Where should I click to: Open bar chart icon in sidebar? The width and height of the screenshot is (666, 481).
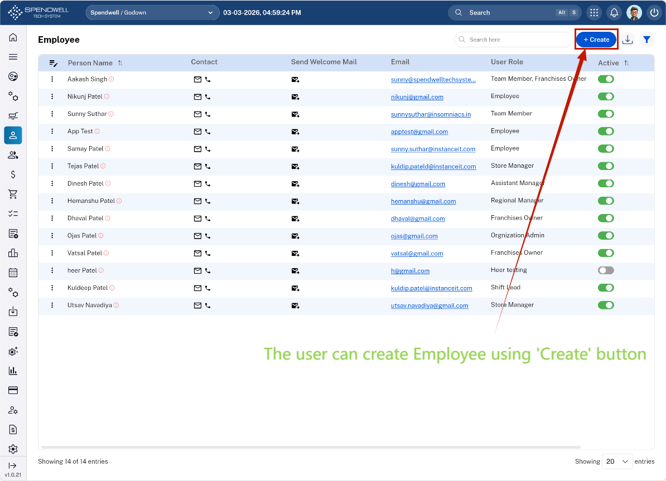(13, 371)
